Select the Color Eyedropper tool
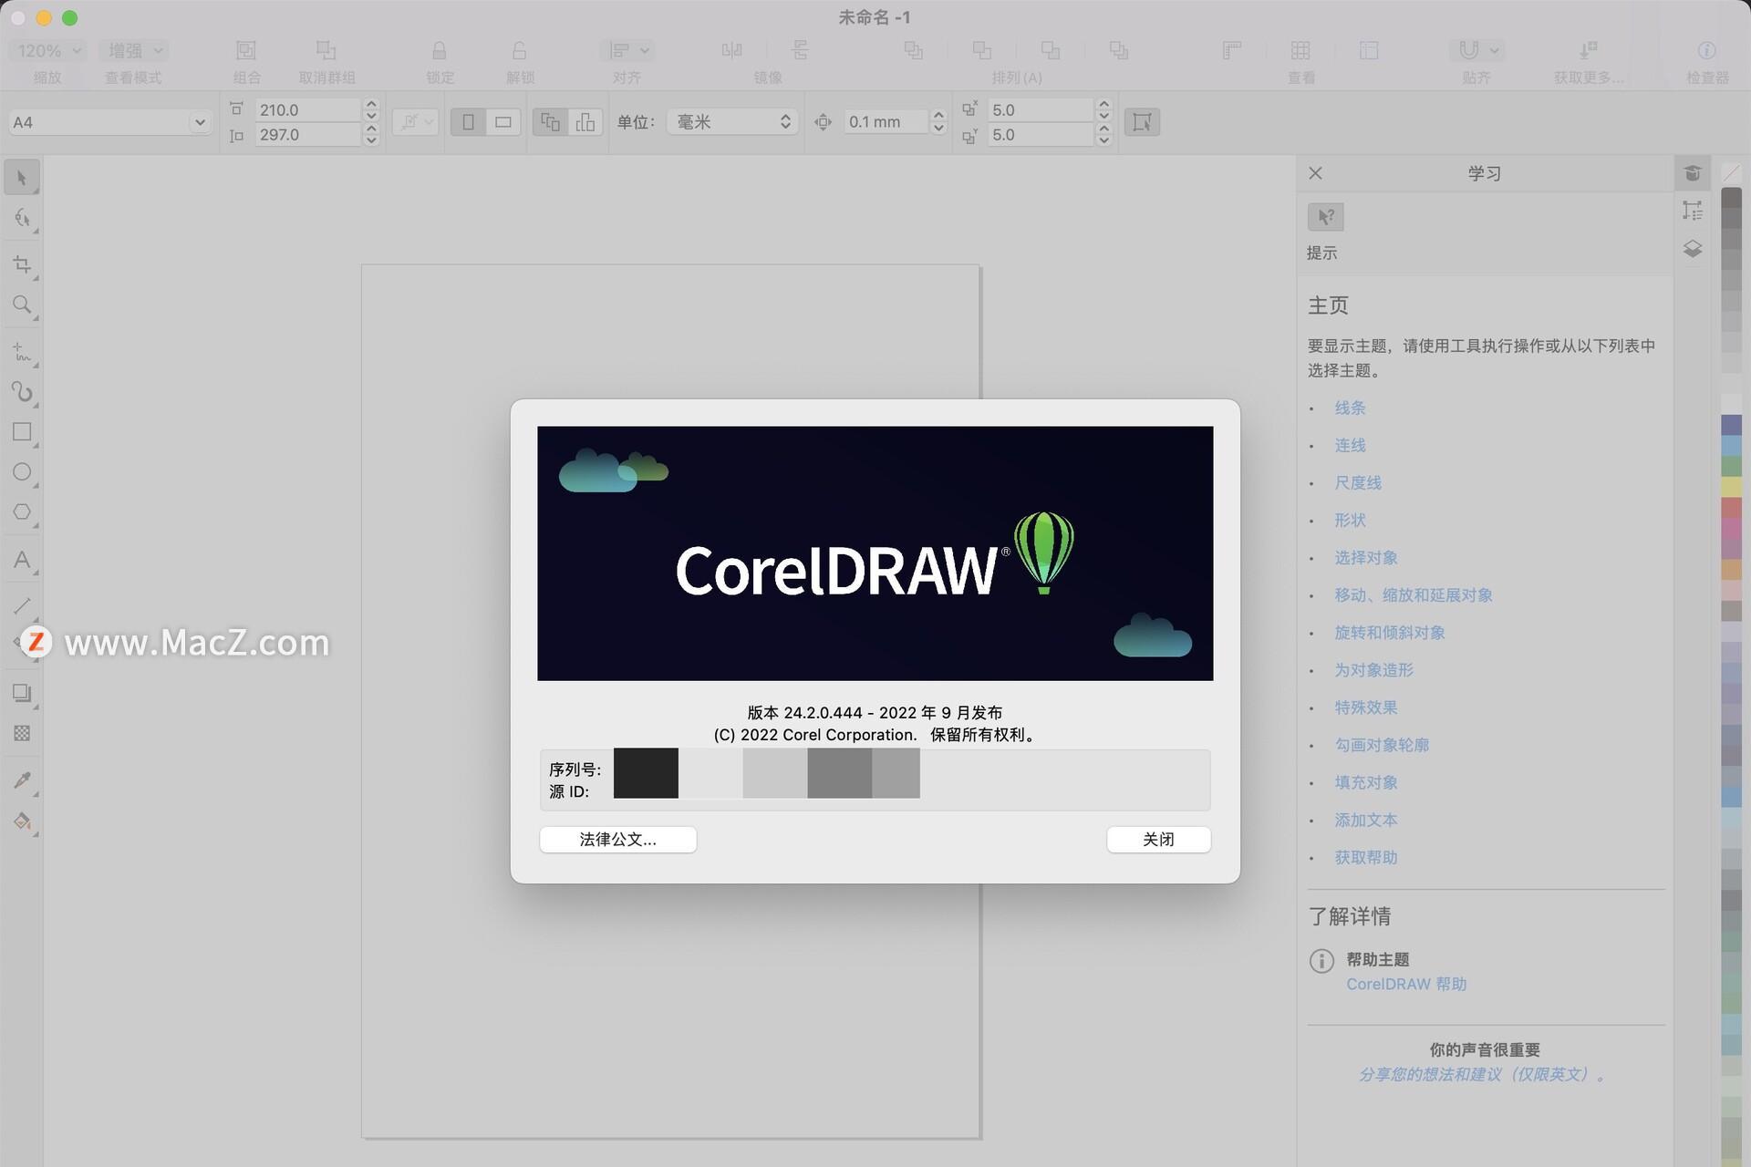1751x1167 pixels. click(x=22, y=780)
